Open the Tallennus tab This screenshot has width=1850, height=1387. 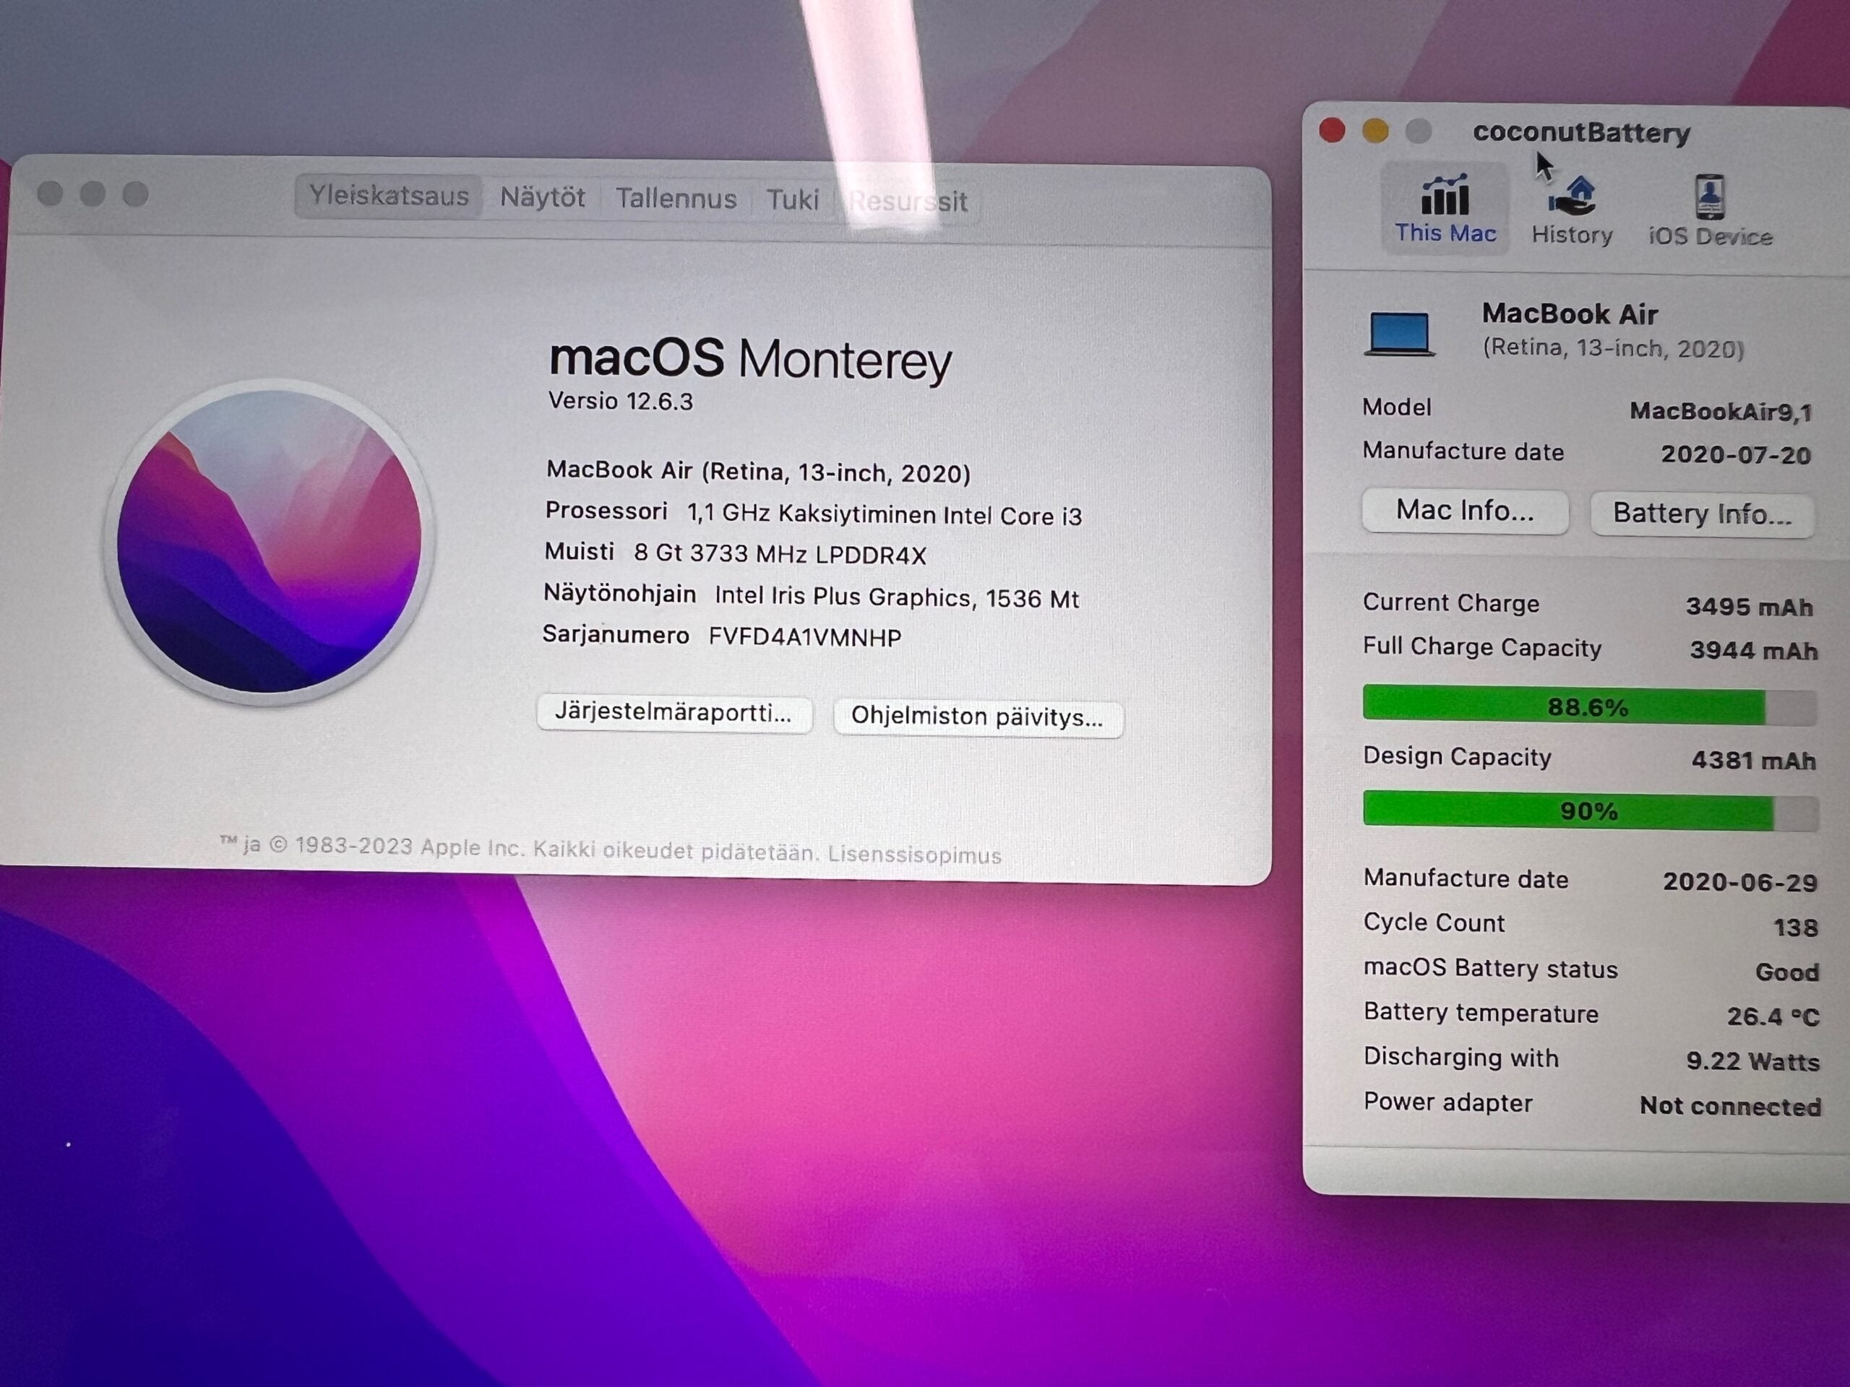tap(676, 199)
